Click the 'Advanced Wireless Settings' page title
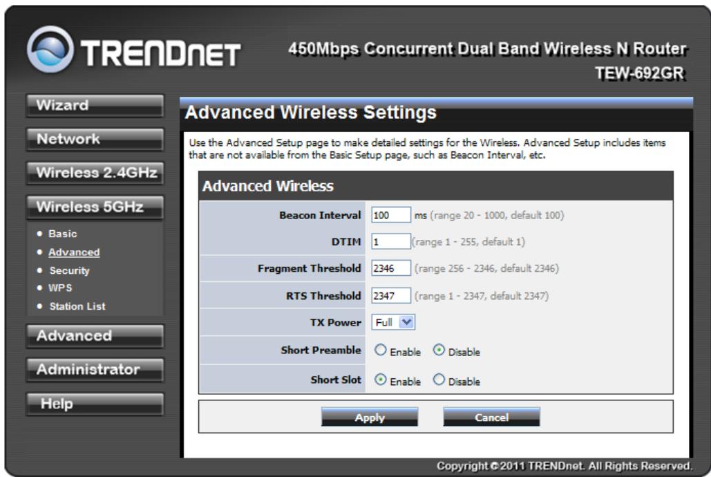The width and height of the screenshot is (711, 477). (311, 113)
